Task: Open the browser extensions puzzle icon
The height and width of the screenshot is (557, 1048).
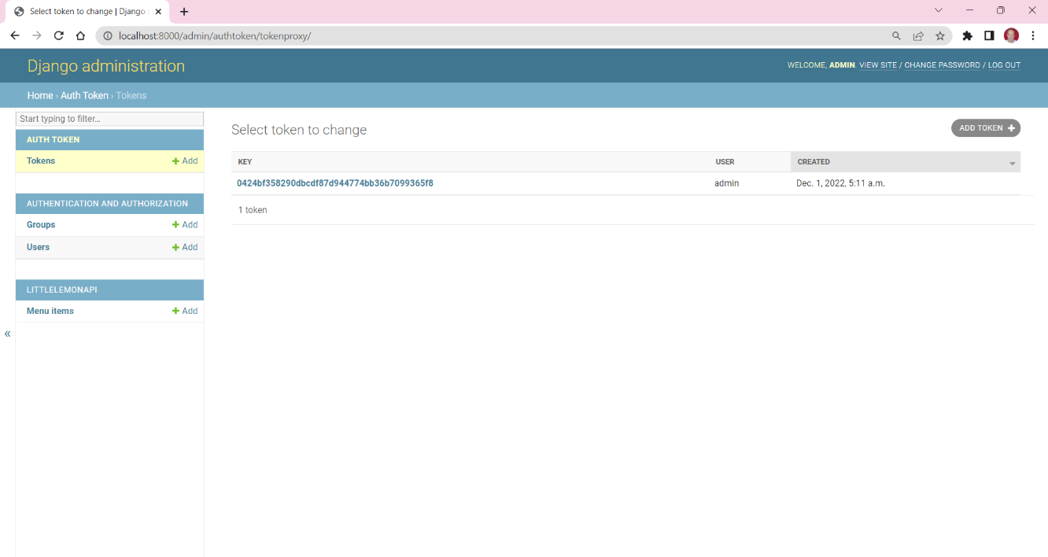Action: click(968, 35)
